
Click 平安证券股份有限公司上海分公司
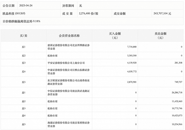(x=66, y=63)
